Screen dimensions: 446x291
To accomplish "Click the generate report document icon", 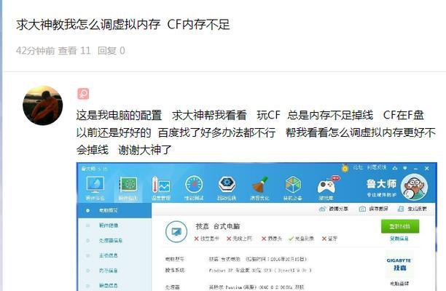I will coord(401,209).
